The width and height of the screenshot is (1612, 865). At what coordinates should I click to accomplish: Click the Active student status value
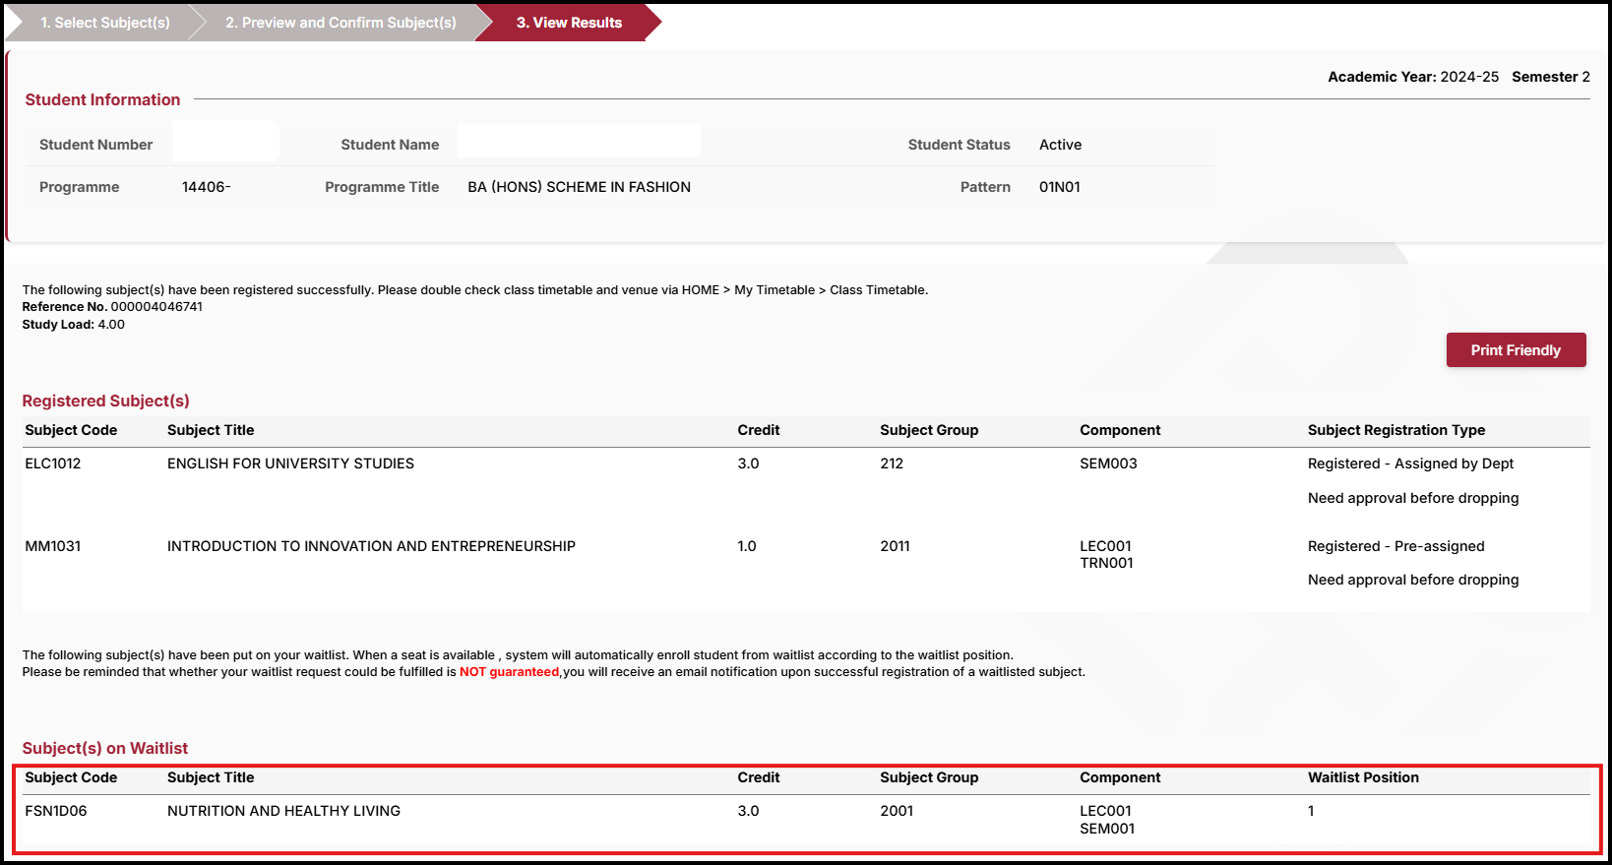tap(1060, 145)
